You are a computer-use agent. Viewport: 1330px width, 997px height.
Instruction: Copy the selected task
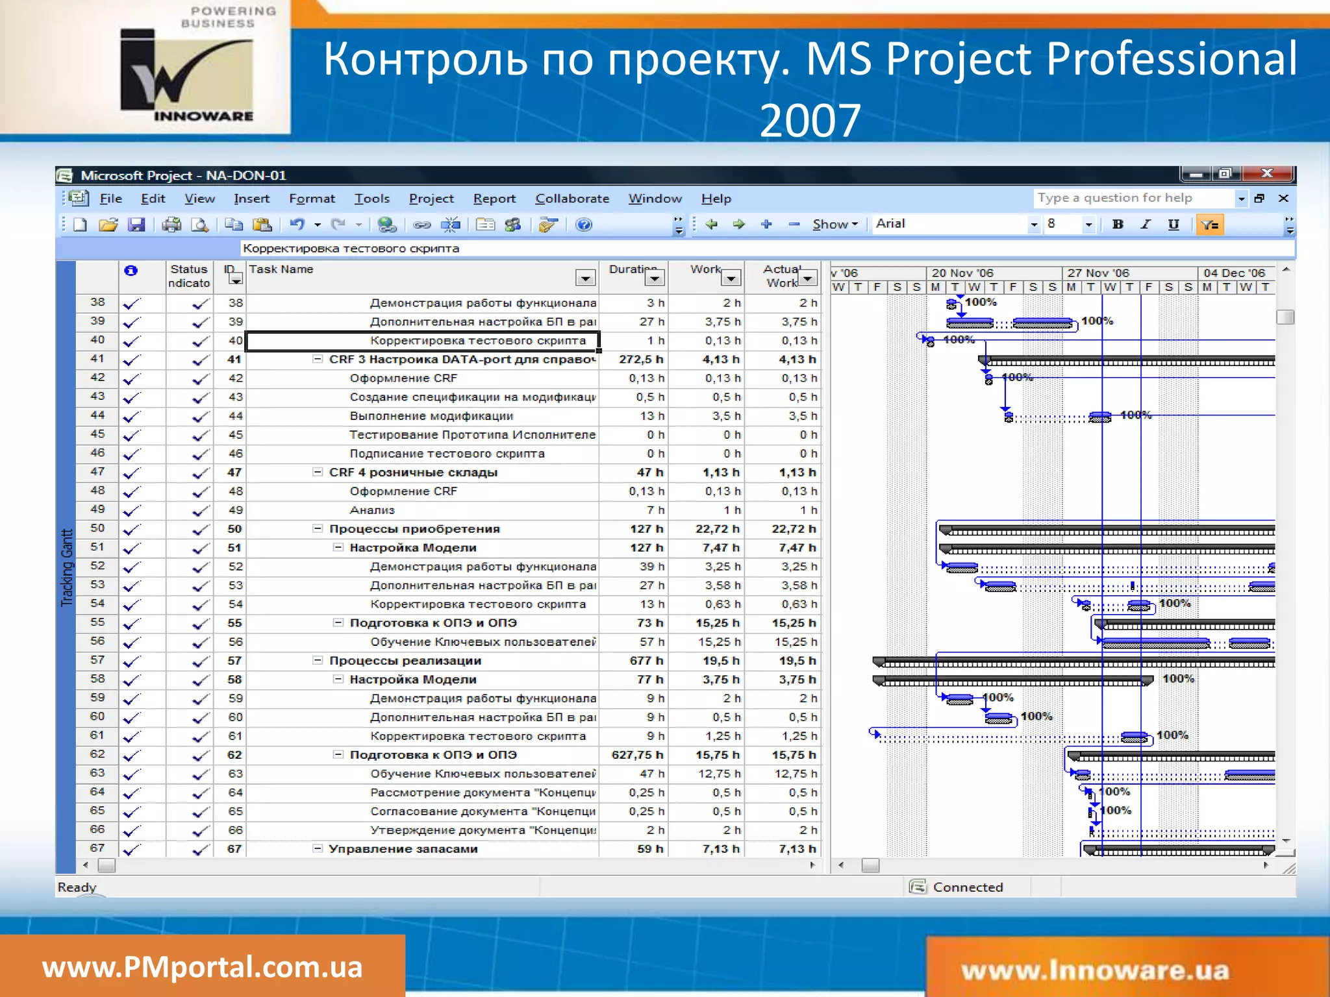point(234,225)
